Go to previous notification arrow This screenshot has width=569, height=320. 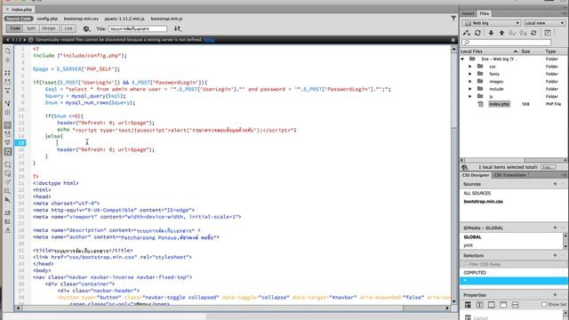tap(8, 39)
